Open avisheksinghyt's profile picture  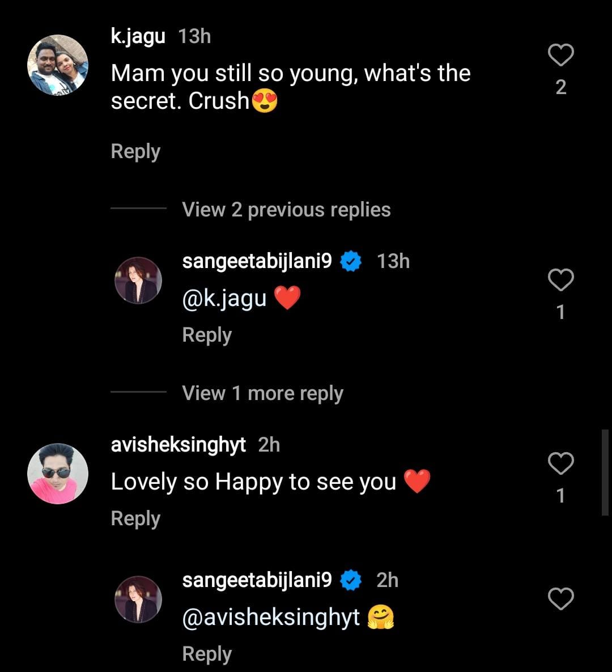[58, 474]
